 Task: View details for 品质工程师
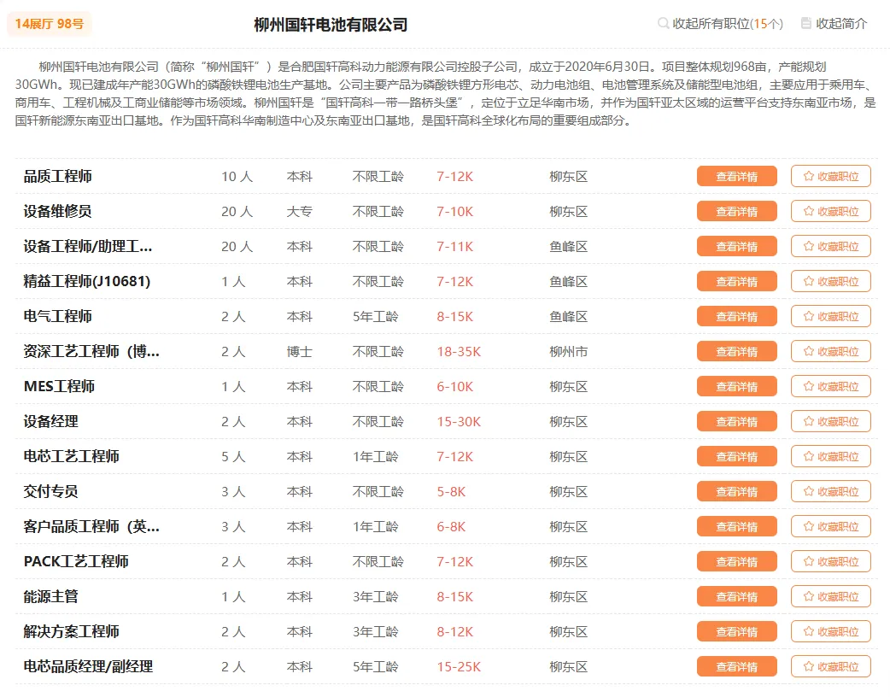point(737,177)
